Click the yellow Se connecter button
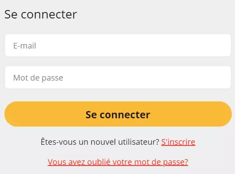Screen dimensions: 235x174 coord(118,114)
